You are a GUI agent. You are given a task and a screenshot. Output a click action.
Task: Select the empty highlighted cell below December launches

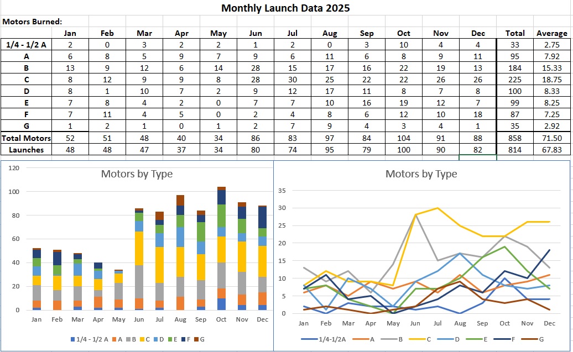[478, 157]
